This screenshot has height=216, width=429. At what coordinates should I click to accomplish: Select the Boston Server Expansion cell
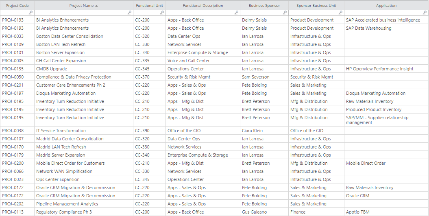click(x=84, y=52)
